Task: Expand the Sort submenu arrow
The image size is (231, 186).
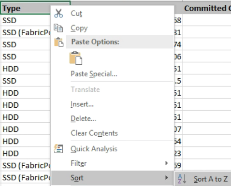Action: 167,178
